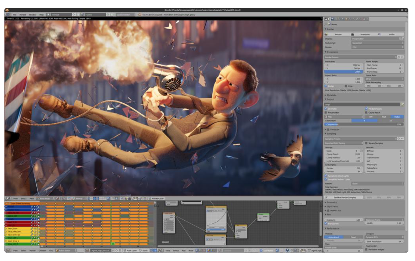Open the Pose menu in viewport header
This screenshot has width=415, height=261.
click(32, 198)
